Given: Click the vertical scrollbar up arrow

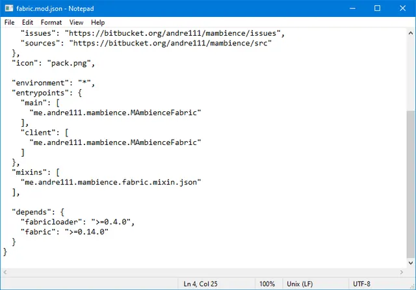Looking at the screenshot, I should click(410, 33).
